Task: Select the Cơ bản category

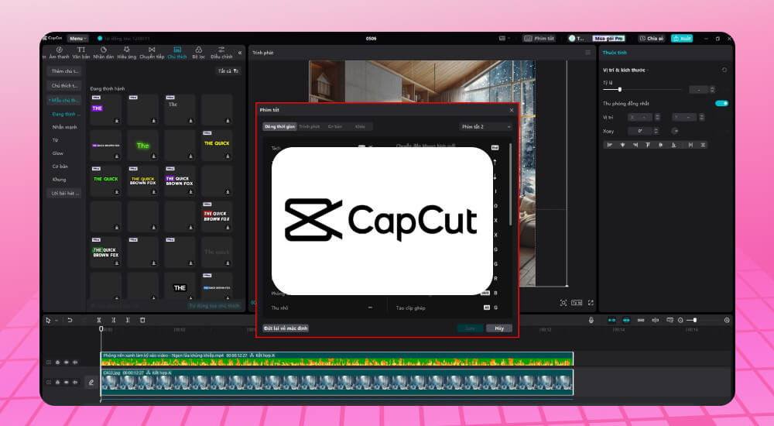Action: click(x=60, y=167)
